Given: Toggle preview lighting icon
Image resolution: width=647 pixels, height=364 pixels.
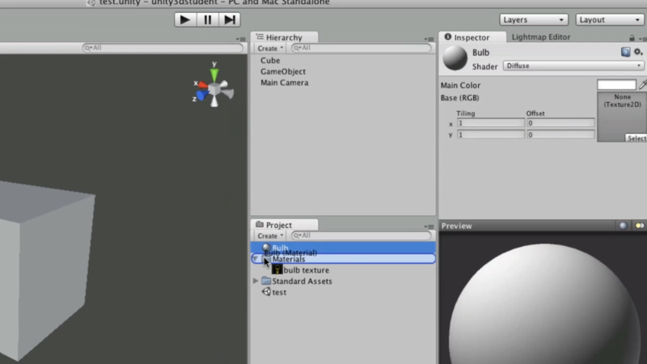Looking at the screenshot, I should pos(640,226).
